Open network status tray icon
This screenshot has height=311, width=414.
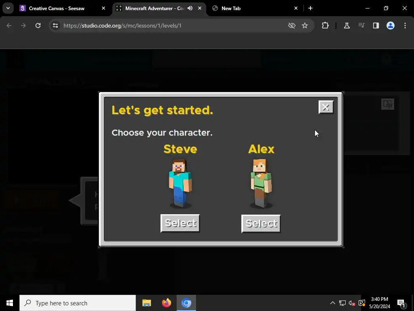(x=342, y=303)
